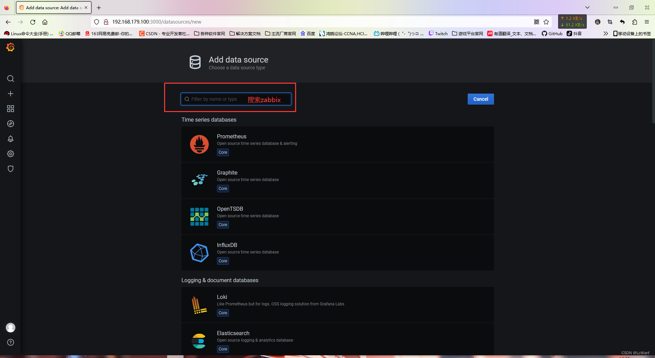Open the 163网易免费邮 bookmark
655x358 pixels.
point(109,33)
